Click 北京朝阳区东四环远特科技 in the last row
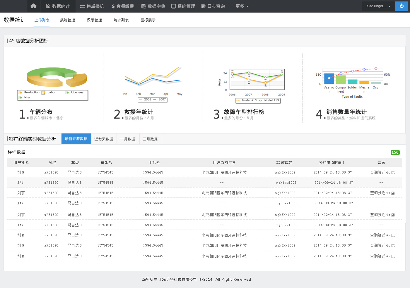410x288 pixels. click(x=224, y=256)
